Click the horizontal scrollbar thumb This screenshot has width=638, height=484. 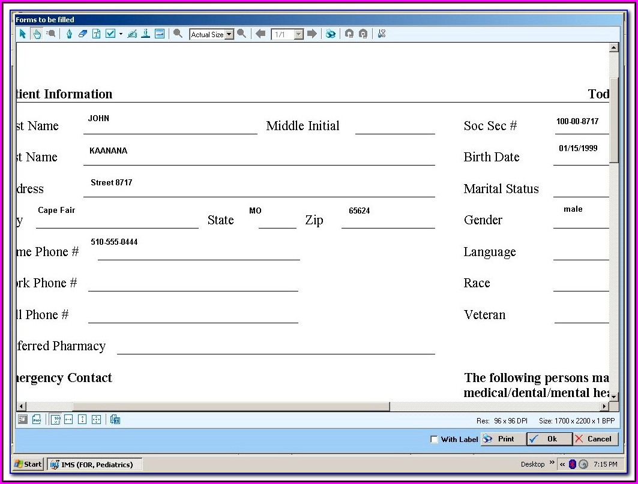230,407
